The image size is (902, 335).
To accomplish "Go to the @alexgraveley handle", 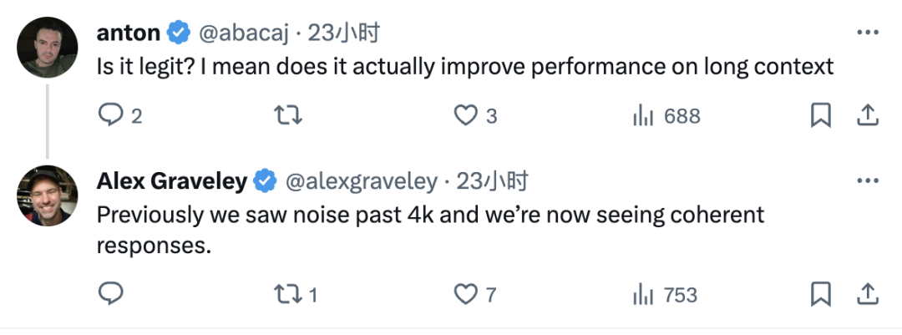I will [x=362, y=181].
